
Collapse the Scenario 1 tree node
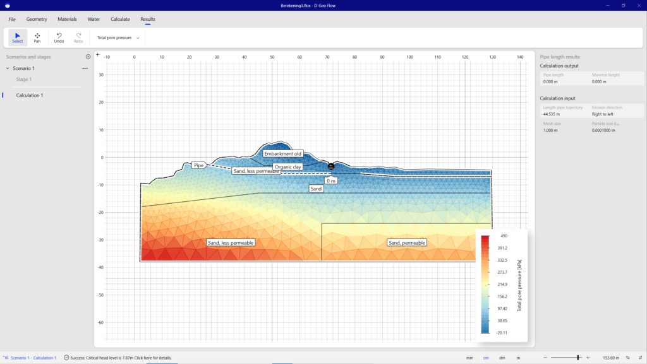[8, 68]
